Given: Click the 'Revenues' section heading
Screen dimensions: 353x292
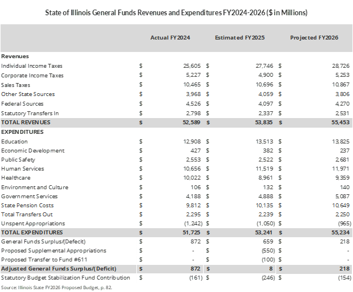Looking at the screenshot, I should tap(15, 56).
